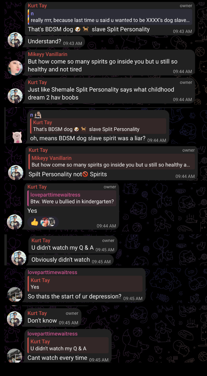Open quoted "U didn't watch my Q & A" in last message

(68, 345)
